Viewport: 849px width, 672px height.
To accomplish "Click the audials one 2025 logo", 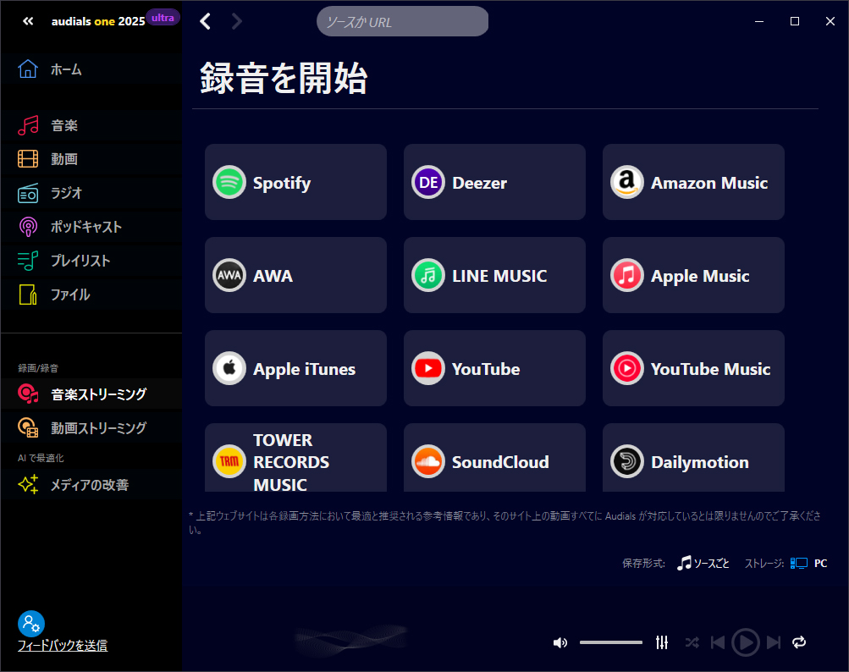I will click(98, 22).
